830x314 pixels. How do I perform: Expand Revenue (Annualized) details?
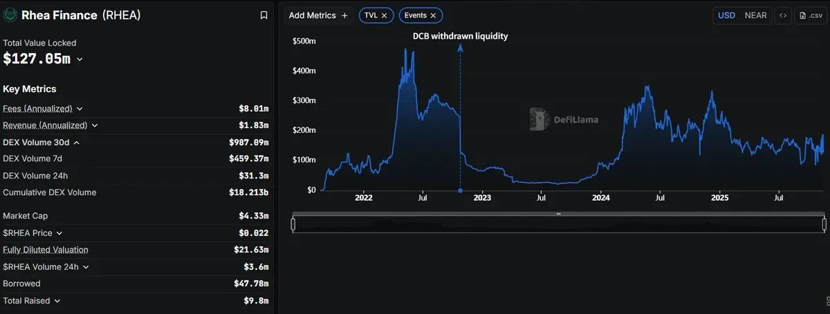(95, 125)
